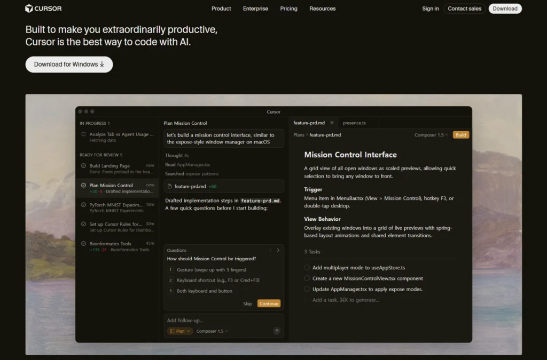The width and height of the screenshot is (547, 360).
Task: Close the feature-prd.md tab
Action: [332, 123]
